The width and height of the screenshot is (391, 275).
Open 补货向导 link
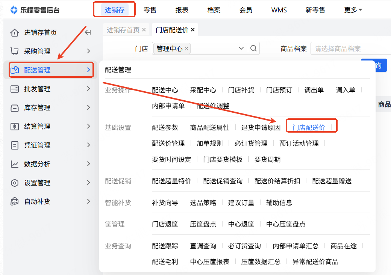coord(165,202)
